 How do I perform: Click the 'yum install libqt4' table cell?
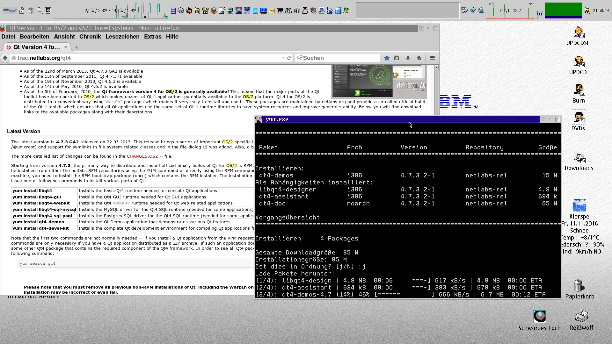(44, 191)
